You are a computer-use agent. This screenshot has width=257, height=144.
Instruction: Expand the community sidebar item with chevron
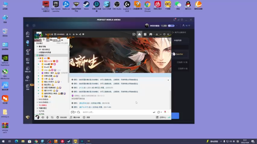pos(28,78)
